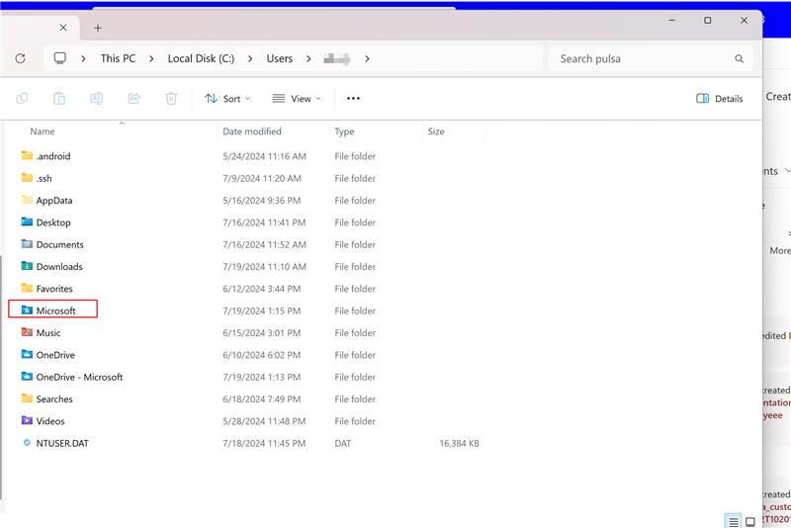Viewport: 791px width, 528px height.
Task: Click date 7/19/2024 1:15 PM
Action: point(261,310)
